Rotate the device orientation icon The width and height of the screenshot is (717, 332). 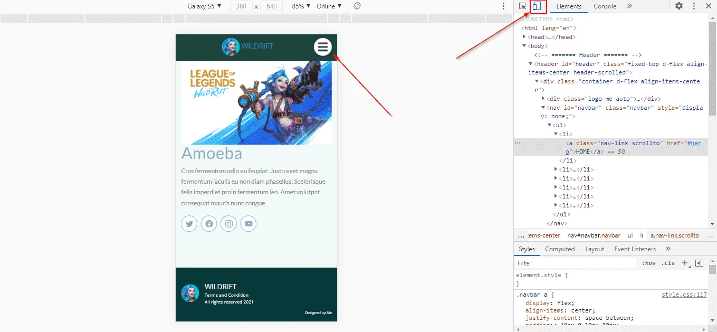pos(357,6)
